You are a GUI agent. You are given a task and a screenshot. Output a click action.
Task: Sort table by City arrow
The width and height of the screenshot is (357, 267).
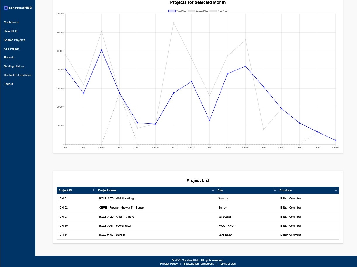[275, 190]
